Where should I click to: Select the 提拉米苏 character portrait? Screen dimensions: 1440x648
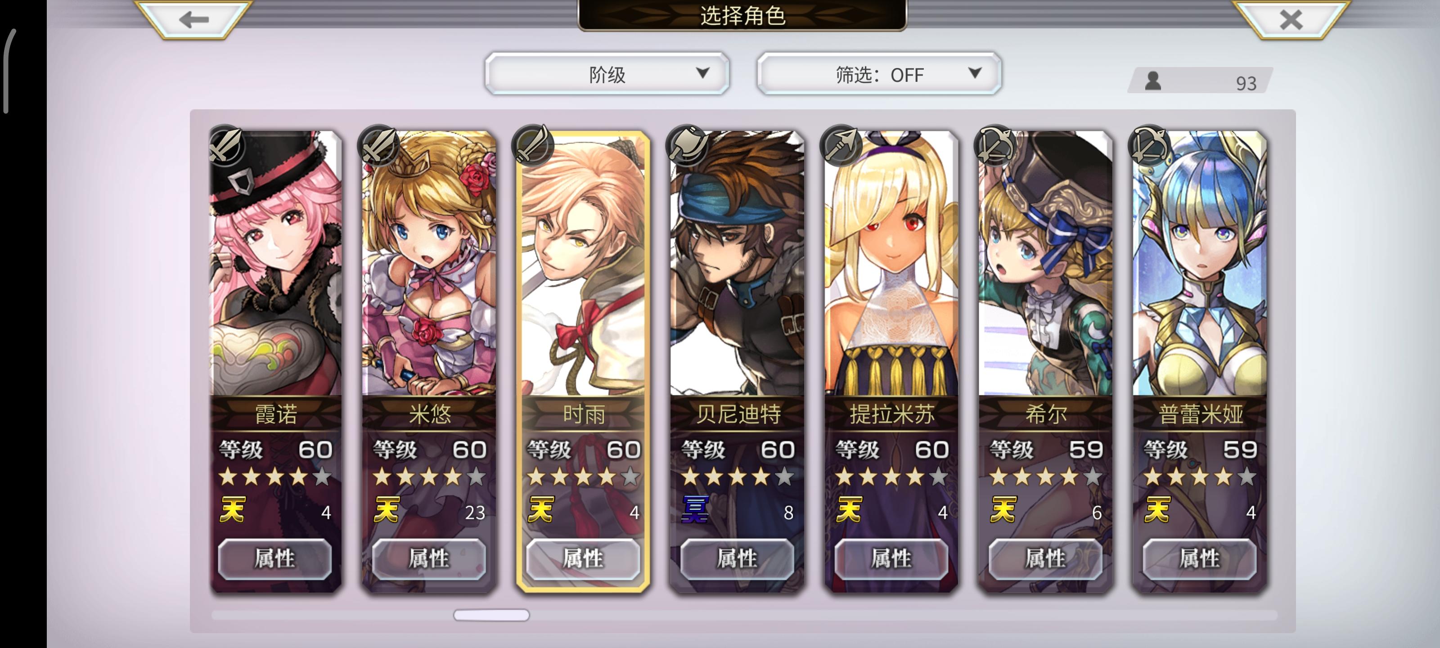point(891,263)
